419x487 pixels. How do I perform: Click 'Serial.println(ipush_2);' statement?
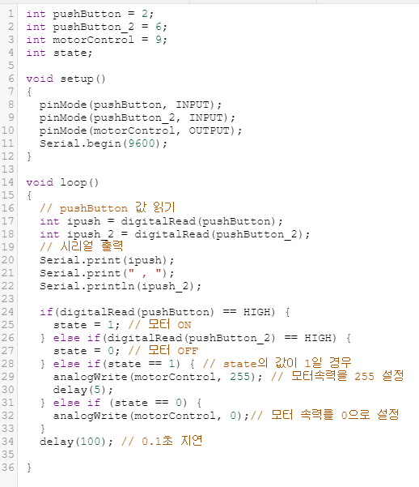coord(121,286)
